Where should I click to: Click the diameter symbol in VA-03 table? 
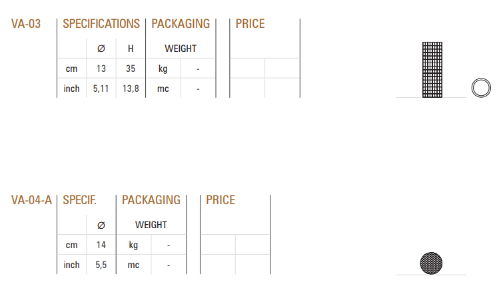[x=101, y=49]
